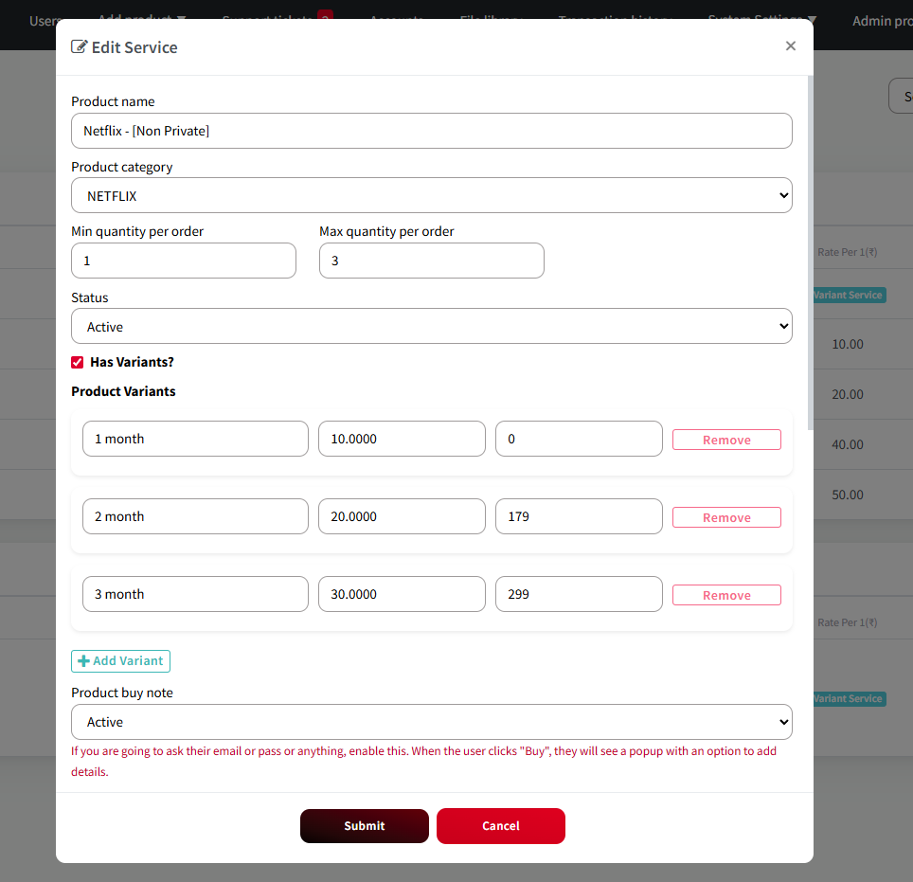This screenshot has height=882, width=913.
Task: Click the 20.0000 price field
Action: tap(402, 516)
